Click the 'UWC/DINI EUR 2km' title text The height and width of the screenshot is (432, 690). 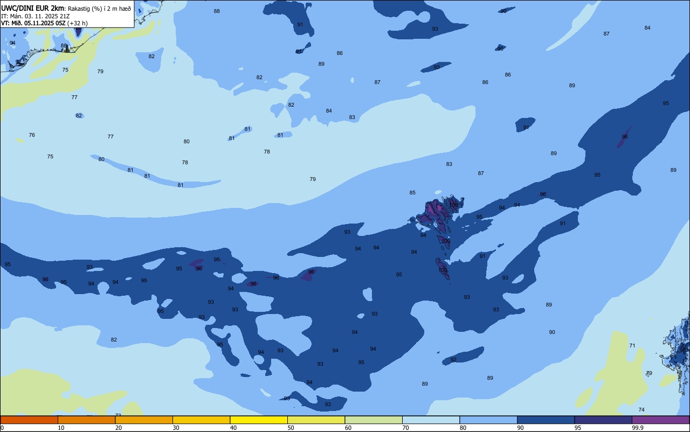33,8
